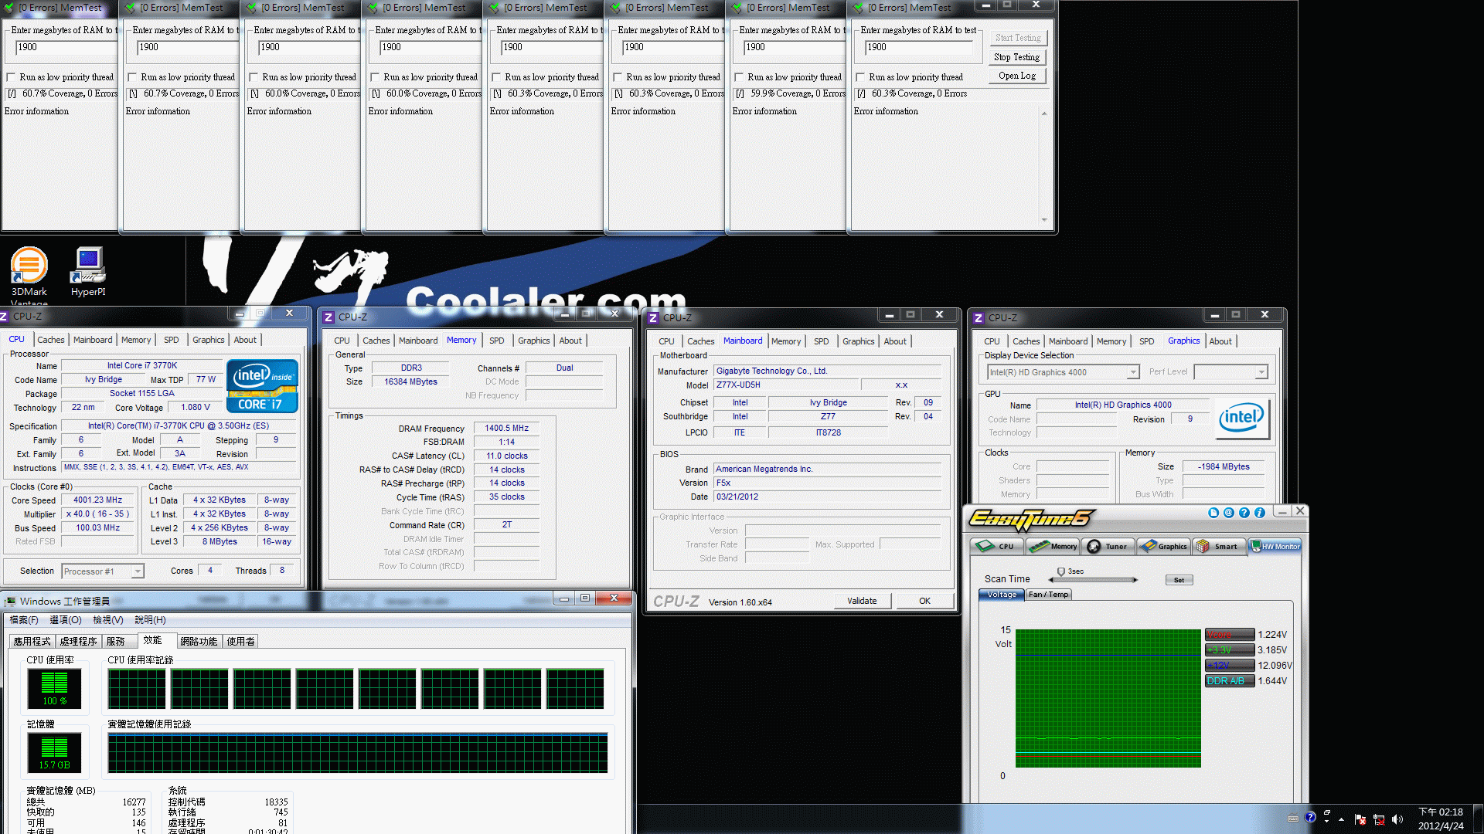Switch to 處理程序 tab in Task Manager

tap(78, 642)
